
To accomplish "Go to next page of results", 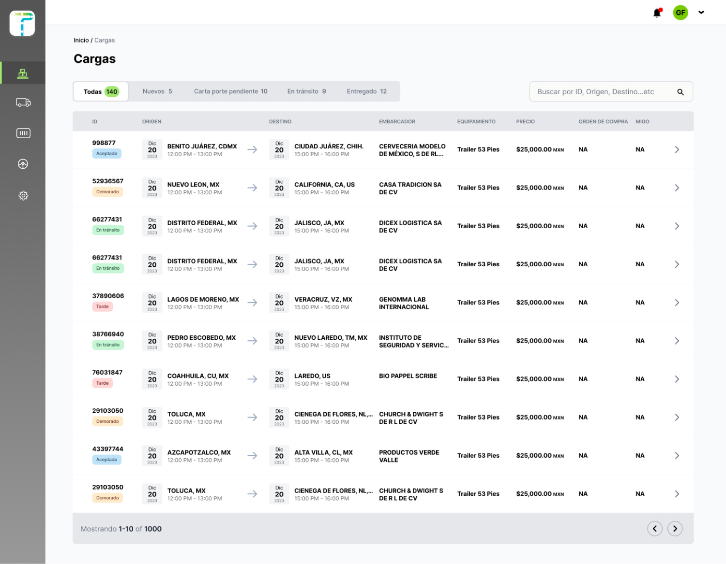I will point(675,529).
